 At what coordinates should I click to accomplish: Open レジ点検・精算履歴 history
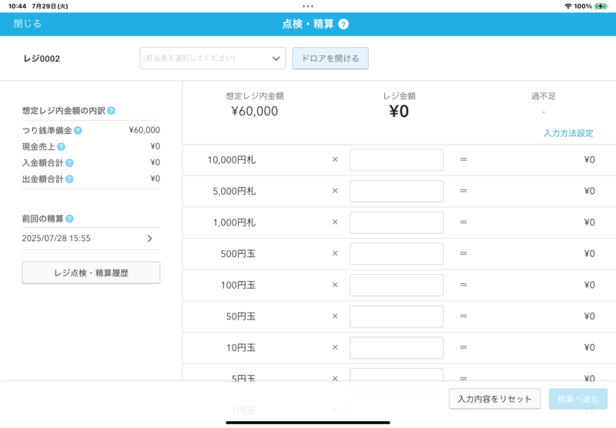pos(91,273)
